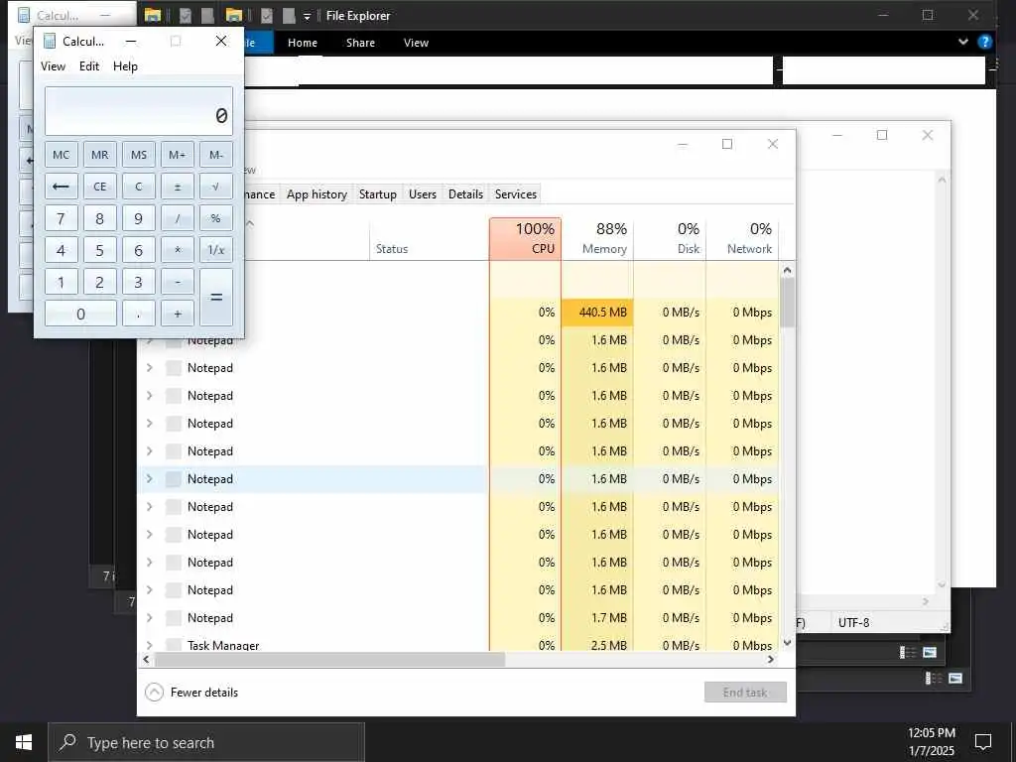Click the multiply asterisk button in Calculator
1016x762 pixels.
[178, 250]
